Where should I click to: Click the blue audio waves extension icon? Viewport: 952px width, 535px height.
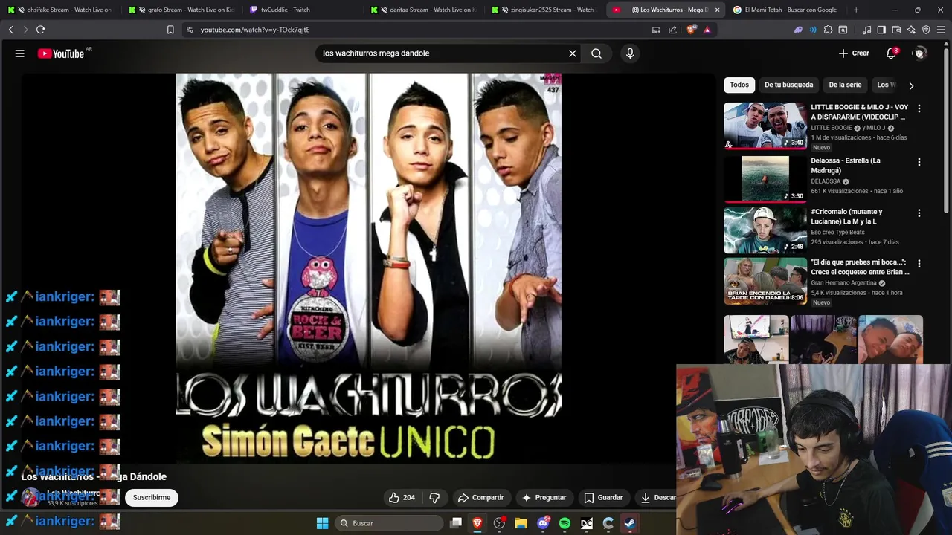(813, 30)
